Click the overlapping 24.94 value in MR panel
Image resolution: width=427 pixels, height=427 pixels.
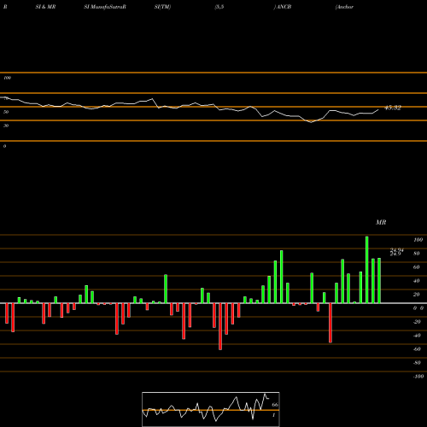[396, 249]
